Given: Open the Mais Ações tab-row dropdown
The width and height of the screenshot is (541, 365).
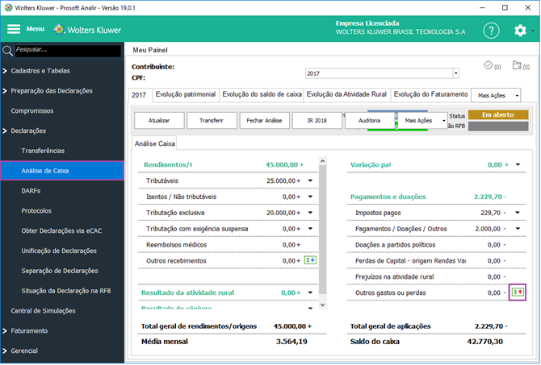Looking at the screenshot, I should click(517, 96).
